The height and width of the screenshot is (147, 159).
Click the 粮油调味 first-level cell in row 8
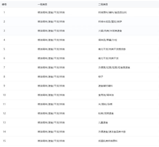point(51,77)
